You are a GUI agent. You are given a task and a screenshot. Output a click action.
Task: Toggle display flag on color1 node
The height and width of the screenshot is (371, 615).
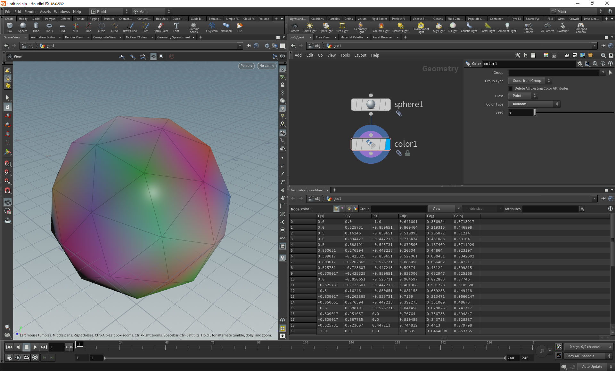pyautogui.click(x=388, y=144)
